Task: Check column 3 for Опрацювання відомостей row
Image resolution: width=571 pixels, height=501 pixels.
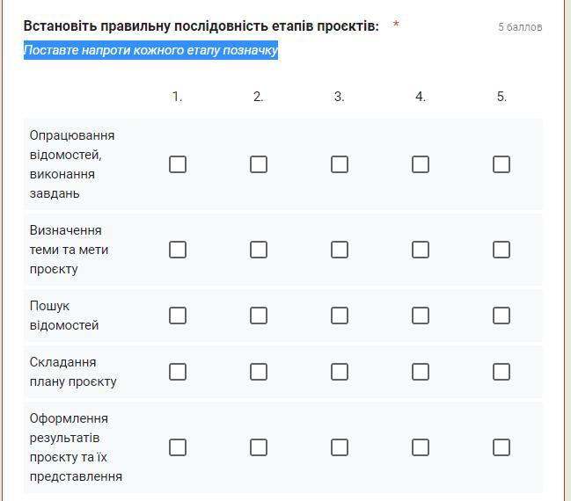Action: pos(340,164)
